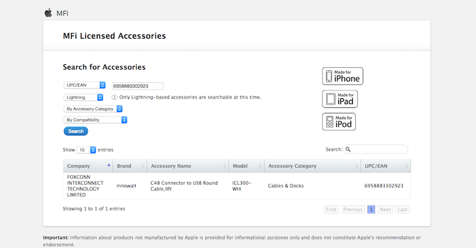Expand the By Compatibility dropdown
This screenshot has width=476, height=248.
click(95, 120)
